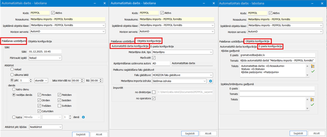Open the Pārtraukt izpildi dropdown
The width and height of the screenshot is (327, 137).
pyautogui.click(x=45, y=58)
